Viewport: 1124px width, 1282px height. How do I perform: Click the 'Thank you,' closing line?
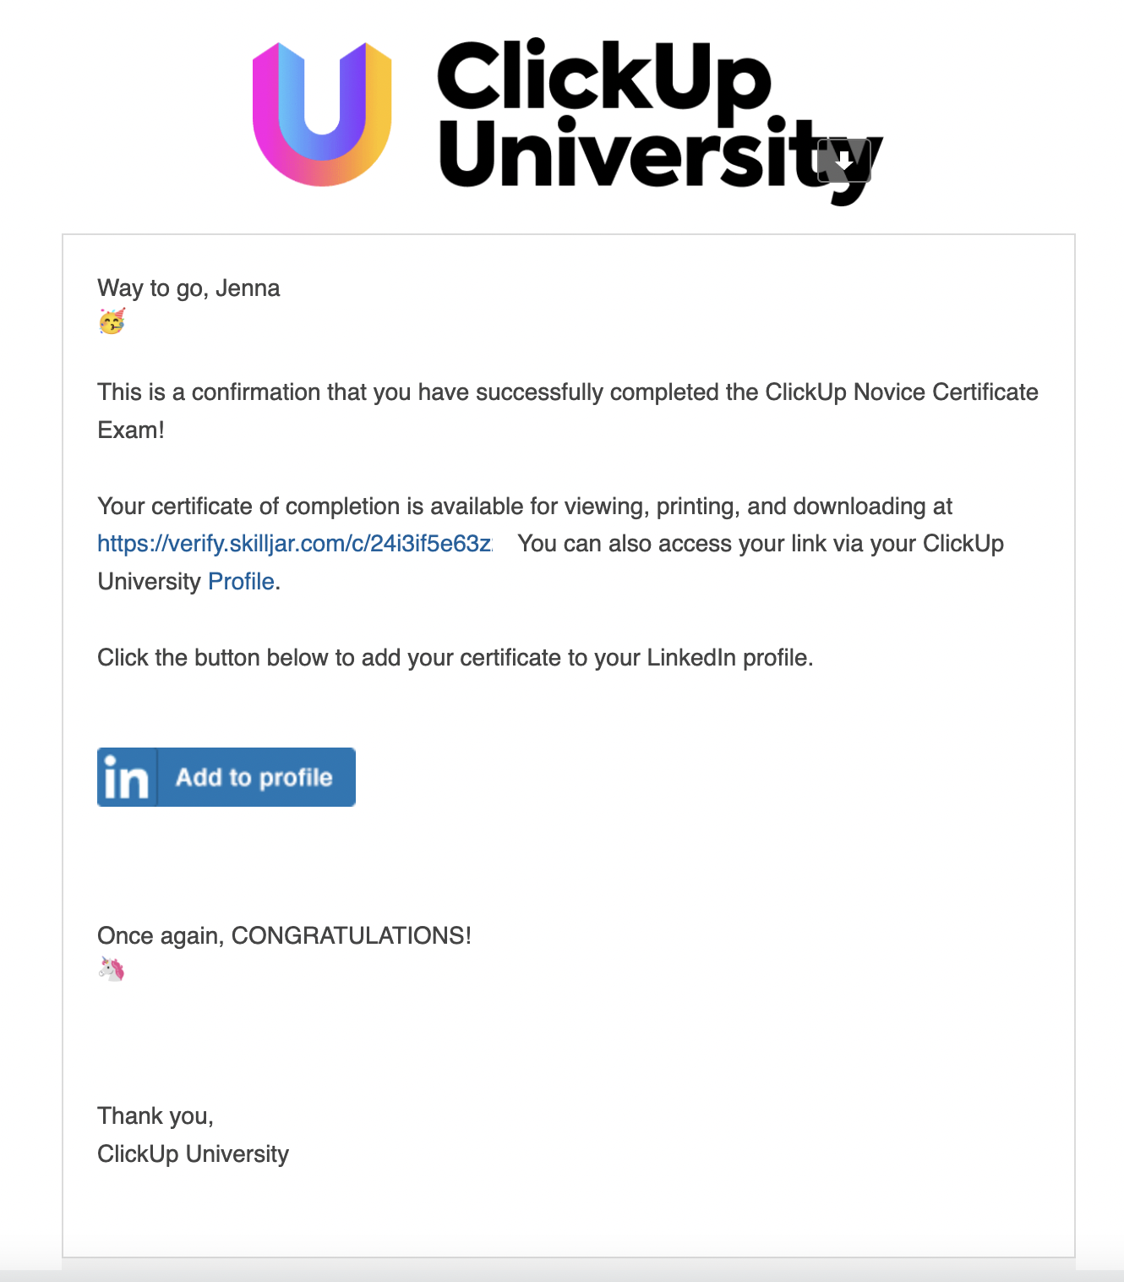point(156,1116)
